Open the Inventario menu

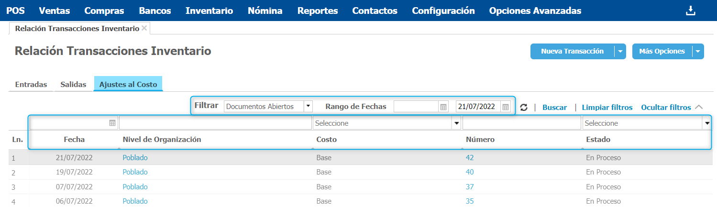coord(210,11)
